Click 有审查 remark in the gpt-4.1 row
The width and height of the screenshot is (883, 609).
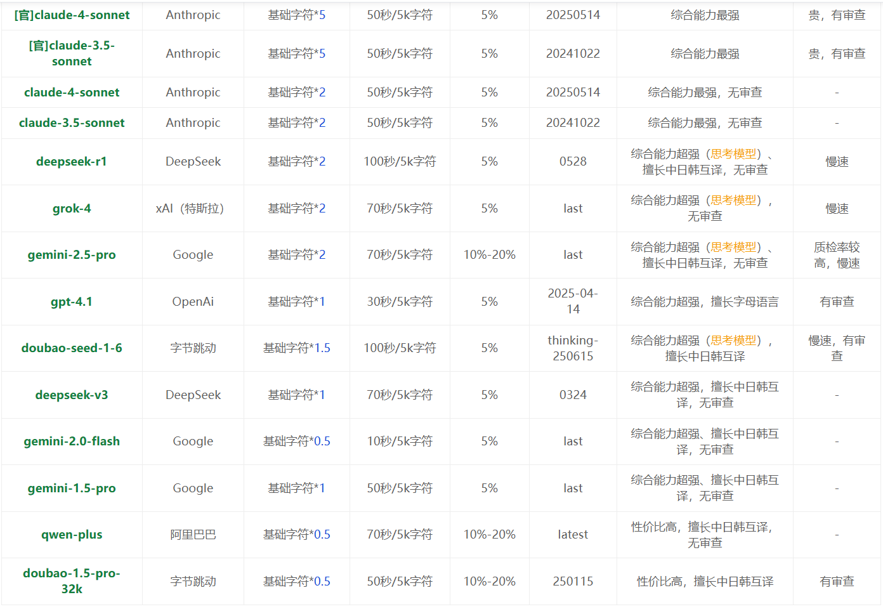tap(837, 302)
